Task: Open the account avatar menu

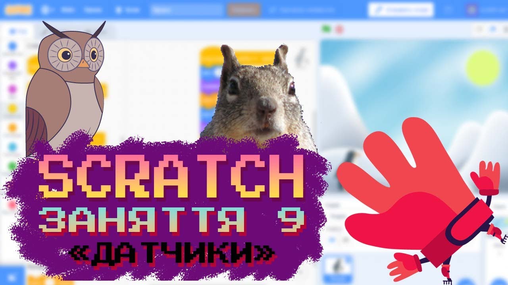Action: [x=472, y=10]
